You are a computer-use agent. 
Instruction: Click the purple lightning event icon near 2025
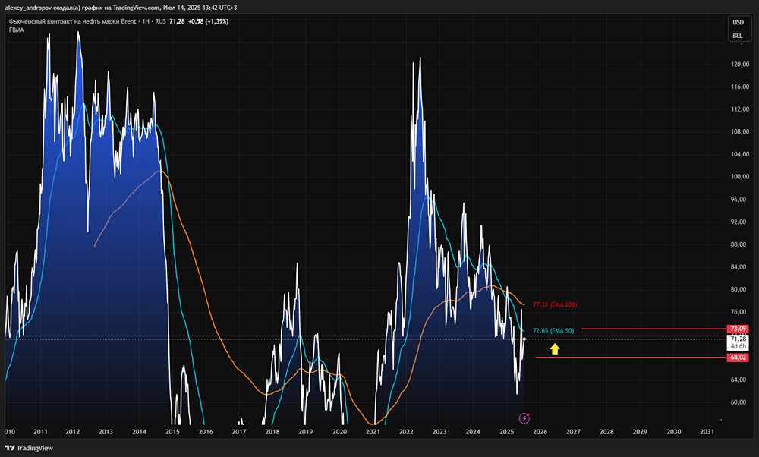[x=524, y=418]
